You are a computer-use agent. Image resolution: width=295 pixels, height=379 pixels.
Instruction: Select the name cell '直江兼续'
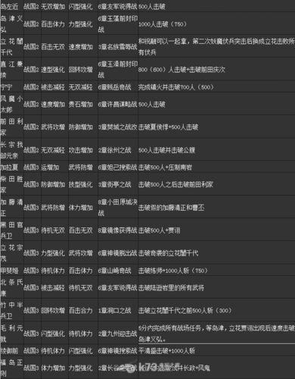tap(11, 70)
